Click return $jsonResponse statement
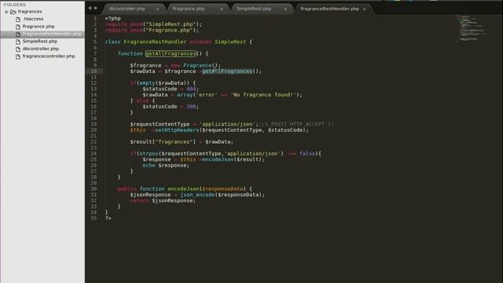Image resolution: width=503 pixels, height=283 pixels. tap(163, 201)
